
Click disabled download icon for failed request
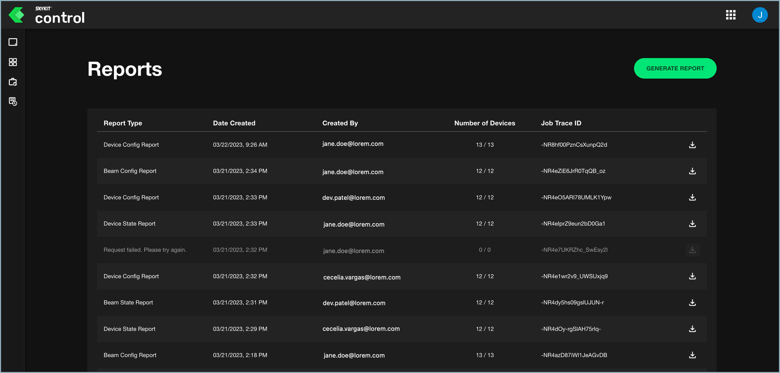pos(692,250)
